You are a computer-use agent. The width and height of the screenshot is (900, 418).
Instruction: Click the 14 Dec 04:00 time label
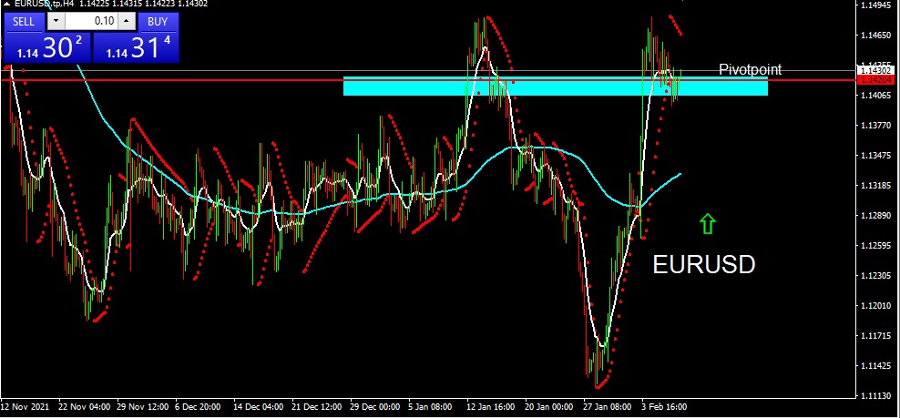259,406
